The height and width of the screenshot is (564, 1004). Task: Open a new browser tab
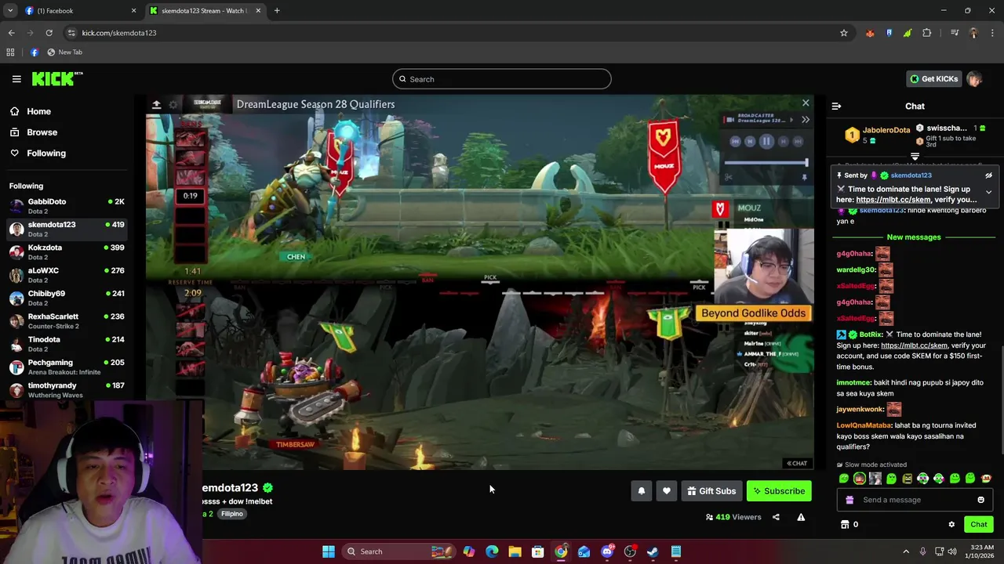(277, 11)
